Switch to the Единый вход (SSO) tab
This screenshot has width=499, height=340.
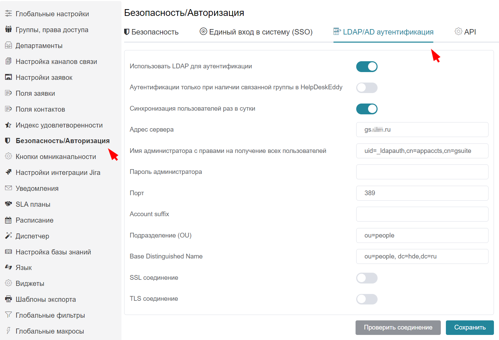click(x=256, y=32)
